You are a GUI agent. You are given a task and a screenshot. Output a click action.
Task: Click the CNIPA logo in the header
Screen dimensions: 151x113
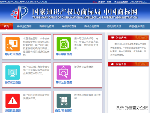click(19, 13)
